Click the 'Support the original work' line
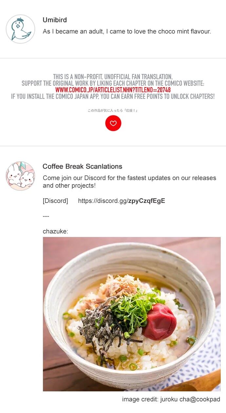The image size is (226, 413). (113, 84)
